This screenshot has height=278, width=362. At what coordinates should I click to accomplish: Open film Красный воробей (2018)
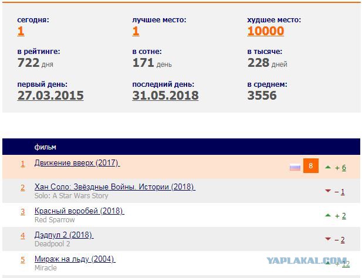(x=79, y=211)
